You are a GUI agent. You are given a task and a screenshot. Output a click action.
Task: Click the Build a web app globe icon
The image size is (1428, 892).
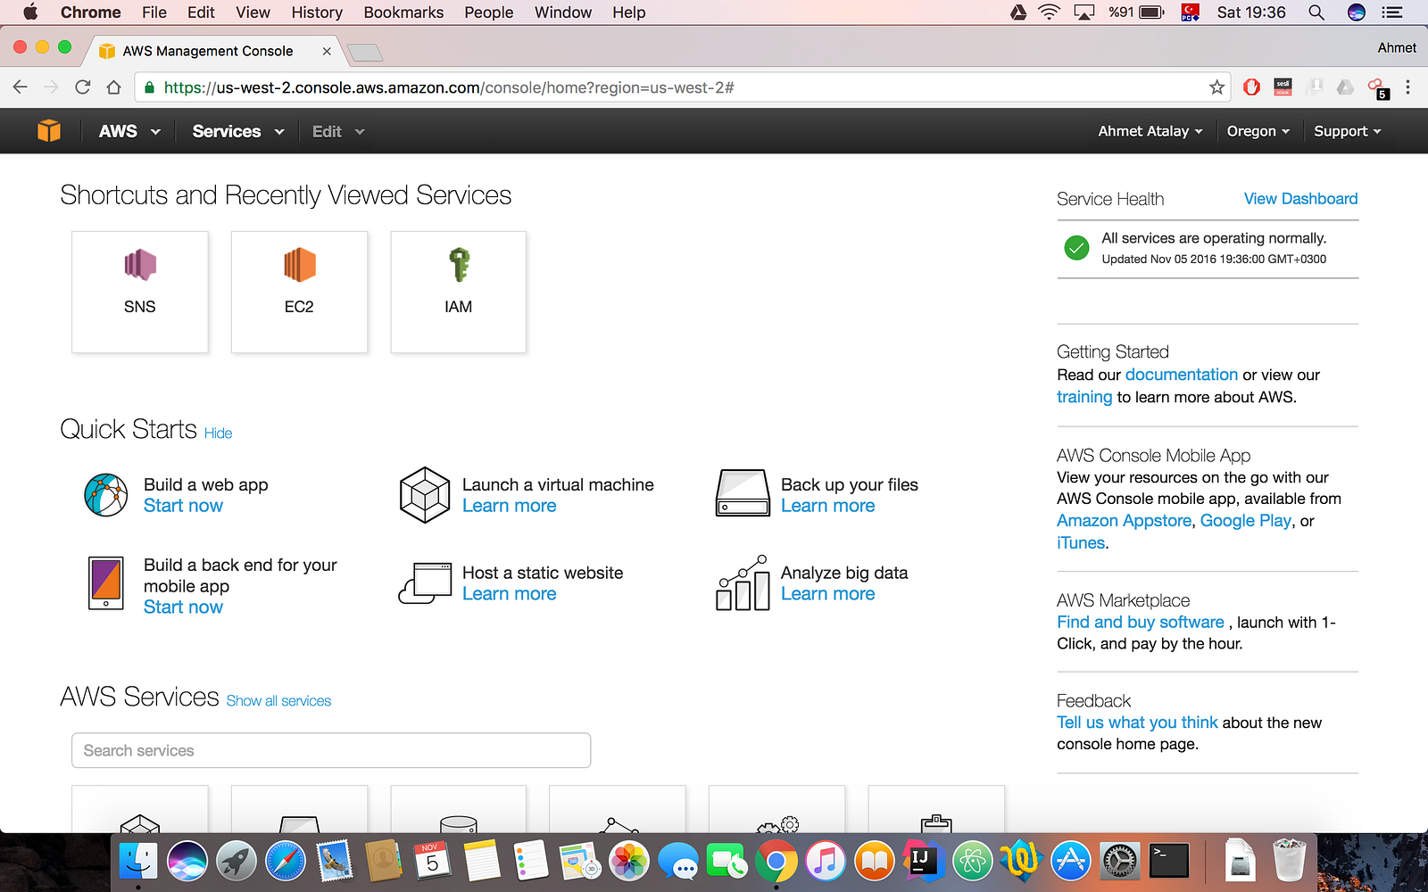(106, 495)
